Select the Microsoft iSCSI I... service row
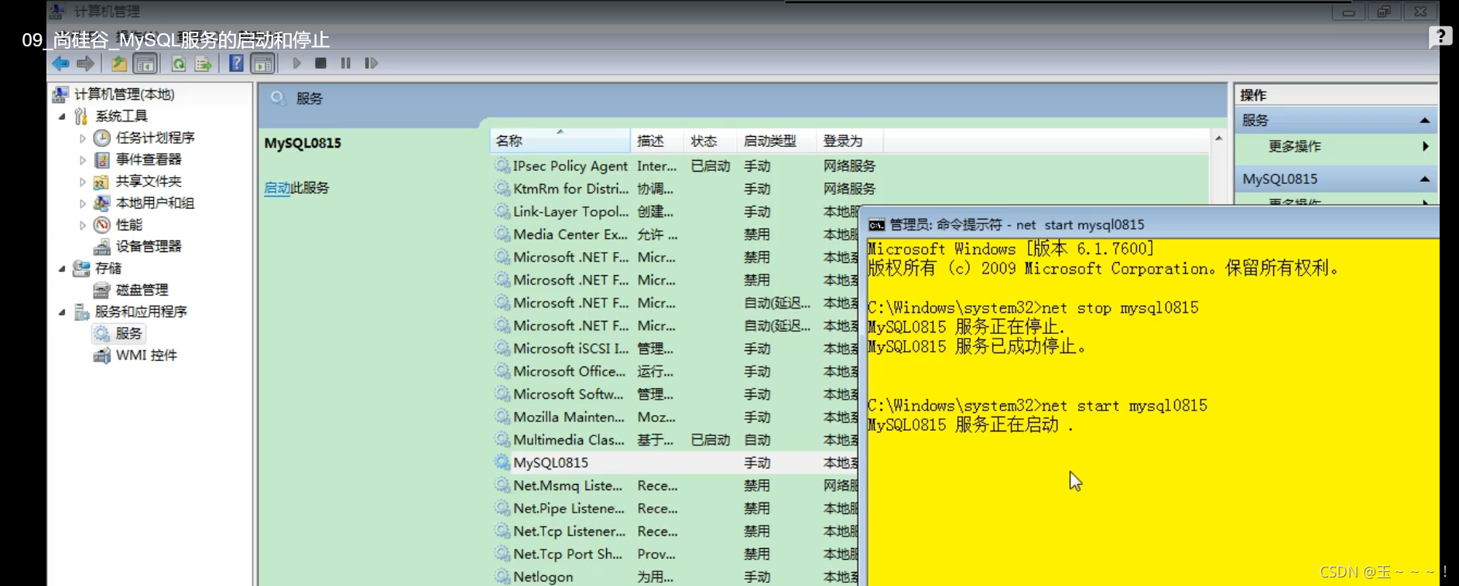This screenshot has width=1459, height=586. (675, 349)
